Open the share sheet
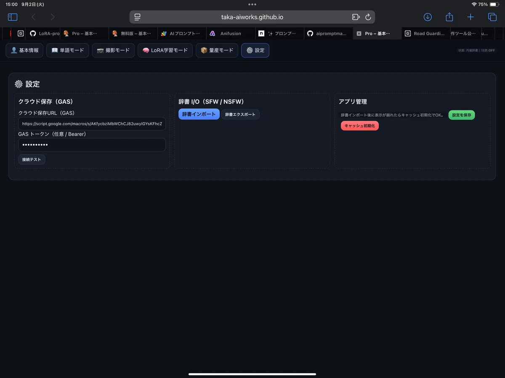Screen dimensions: 505x378 coord(449,17)
